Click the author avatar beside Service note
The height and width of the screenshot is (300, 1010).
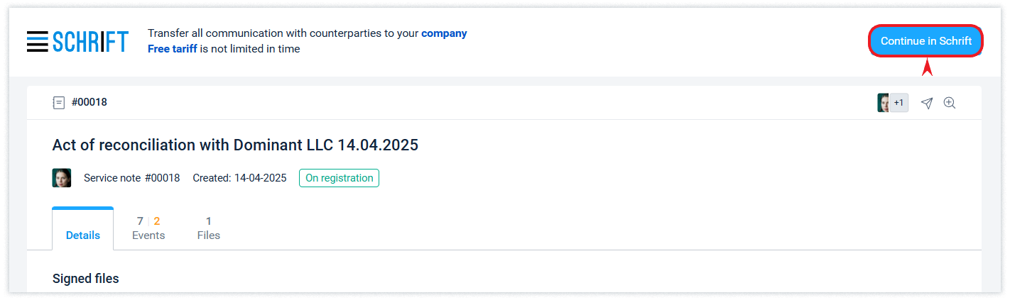tap(62, 178)
